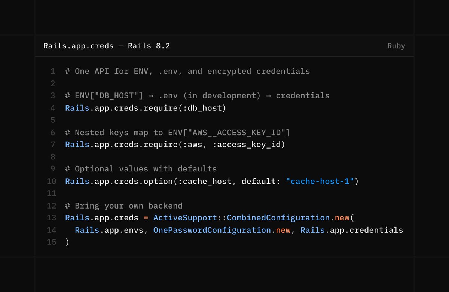
Task: Click the comment "# Optional values with defaults"
Action: [141, 169]
